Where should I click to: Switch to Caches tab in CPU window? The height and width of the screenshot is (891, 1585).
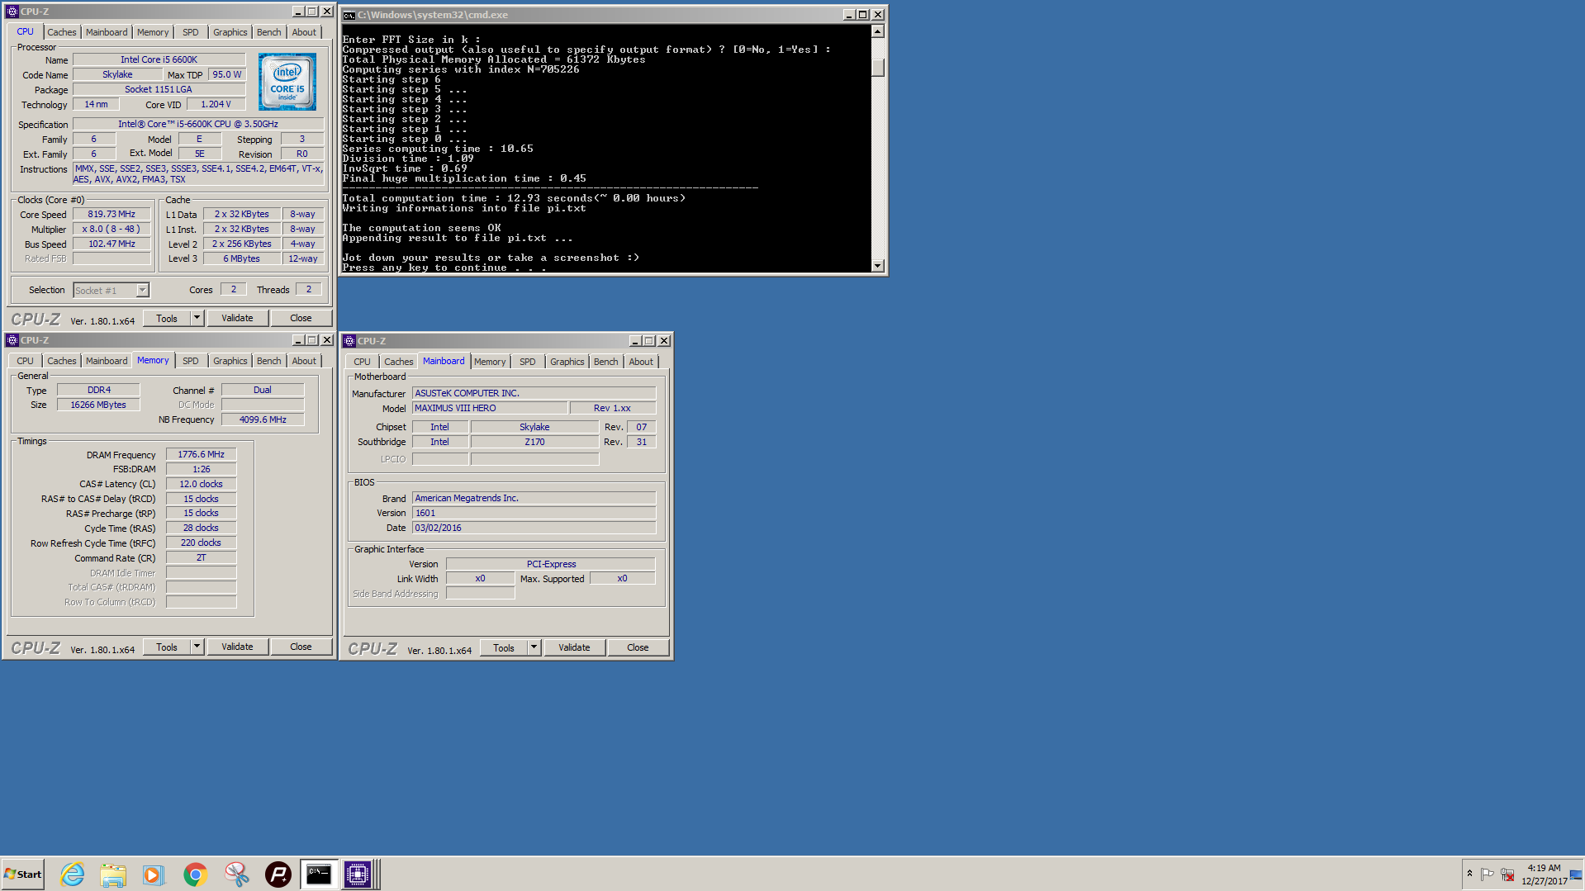click(x=62, y=32)
